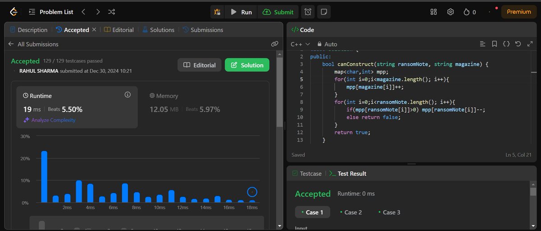541x231 pixels.
Task: Click the streak flame counter
Action: click(x=470, y=12)
